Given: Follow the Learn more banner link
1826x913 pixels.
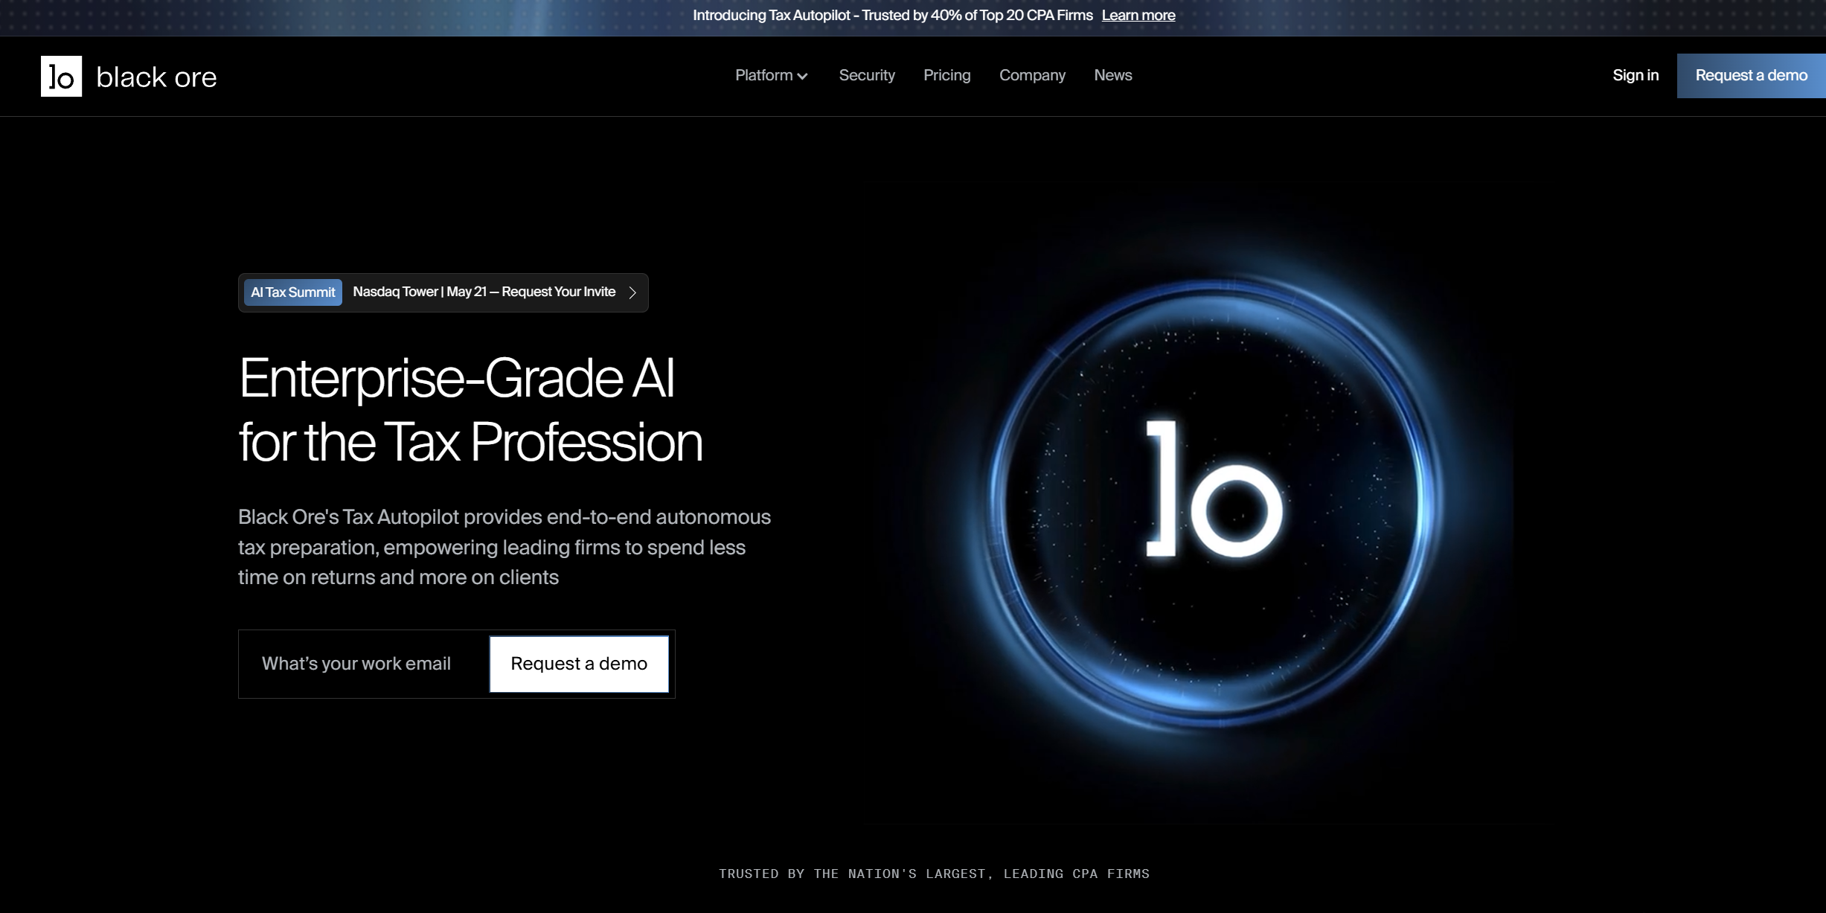Looking at the screenshot, I should pos(1138,16).
